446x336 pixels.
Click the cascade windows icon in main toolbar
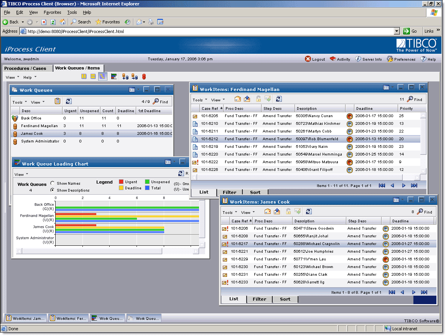click(x=102, y=76)
